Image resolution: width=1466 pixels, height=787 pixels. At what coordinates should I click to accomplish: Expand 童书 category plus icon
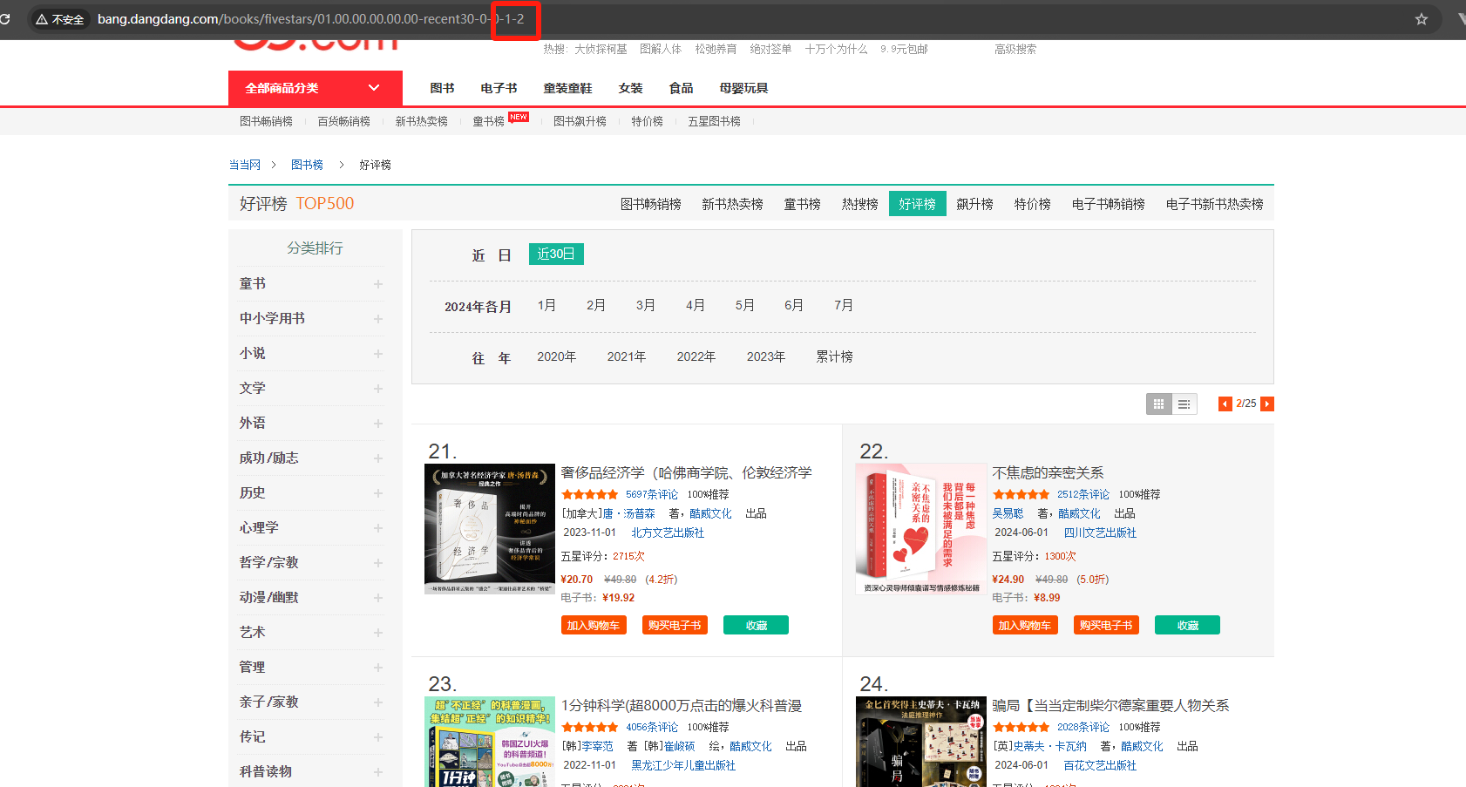click(378, 284)
